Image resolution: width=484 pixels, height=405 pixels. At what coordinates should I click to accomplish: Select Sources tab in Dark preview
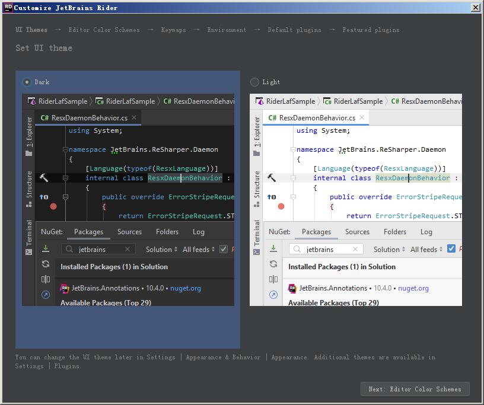129,232
